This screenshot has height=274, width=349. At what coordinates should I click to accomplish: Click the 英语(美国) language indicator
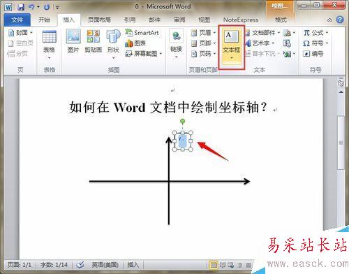tap(105, 265)
